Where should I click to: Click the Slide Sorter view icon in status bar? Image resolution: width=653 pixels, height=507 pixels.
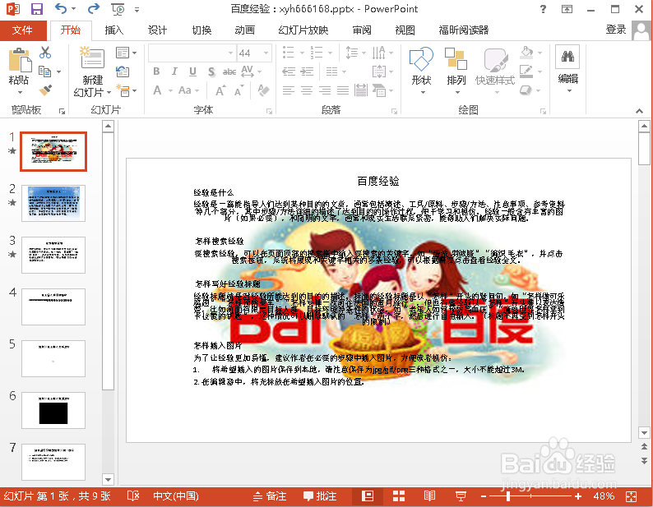(x=399, y=496)
